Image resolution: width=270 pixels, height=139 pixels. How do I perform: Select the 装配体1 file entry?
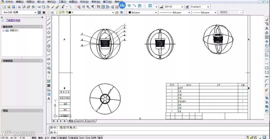[14, 30]
